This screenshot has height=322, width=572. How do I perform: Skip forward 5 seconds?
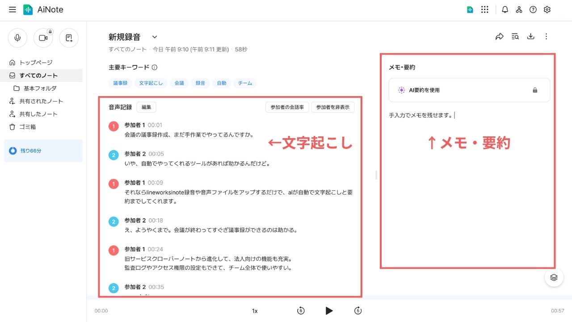(357, 311)
